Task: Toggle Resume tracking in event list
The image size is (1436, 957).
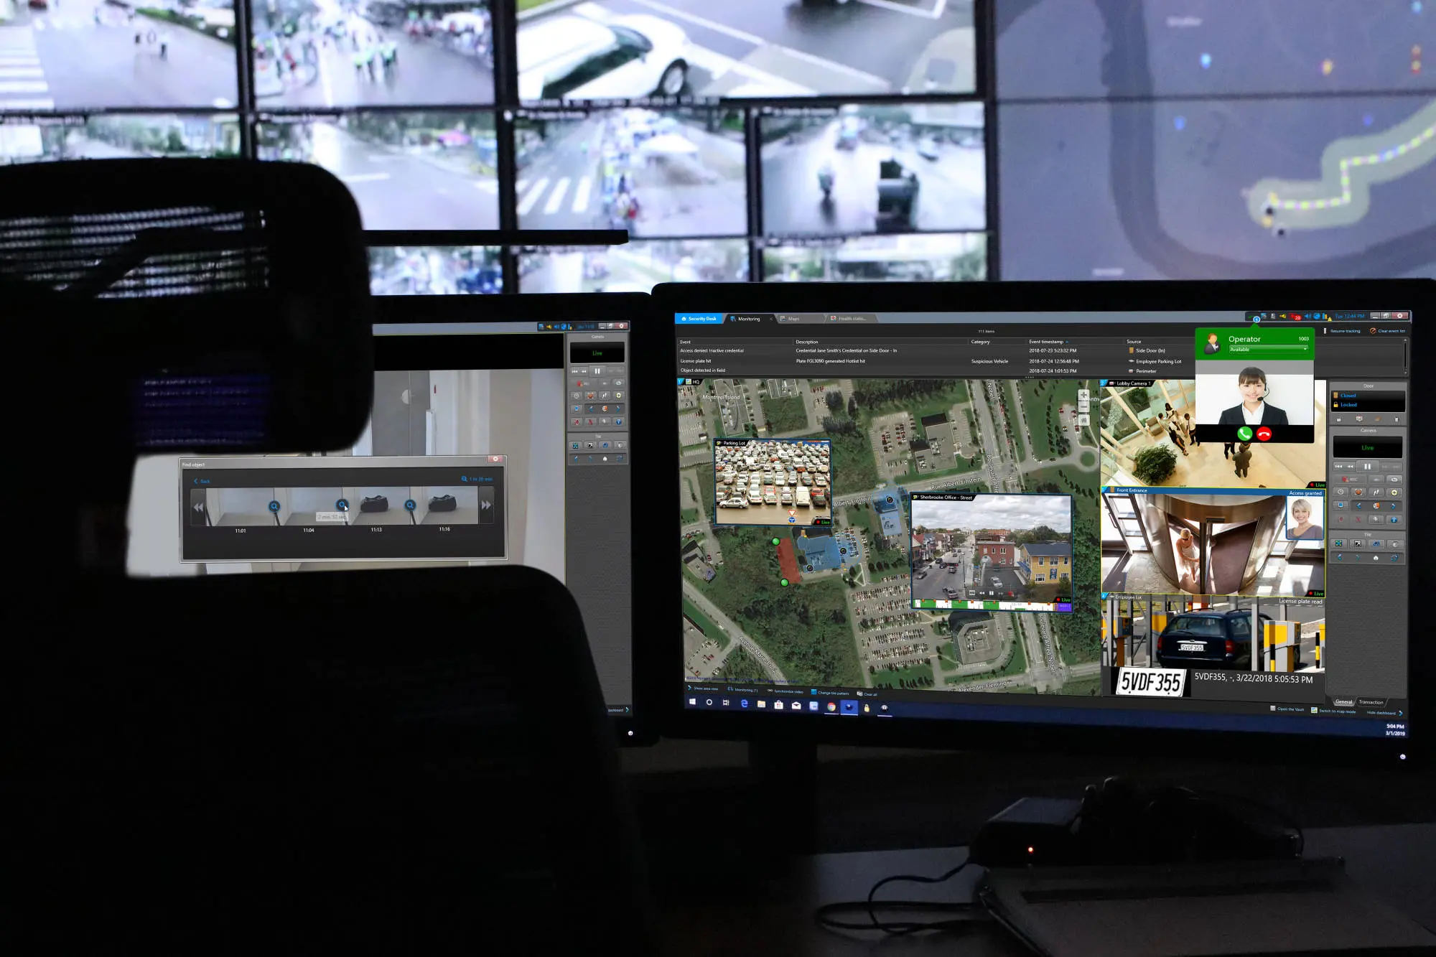Action: click(1341, 331)
